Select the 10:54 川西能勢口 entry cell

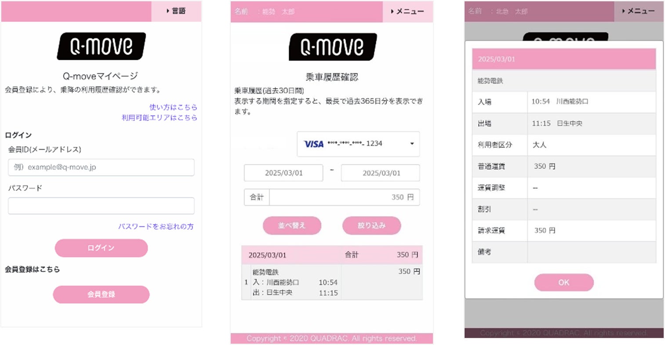(592, 102)
